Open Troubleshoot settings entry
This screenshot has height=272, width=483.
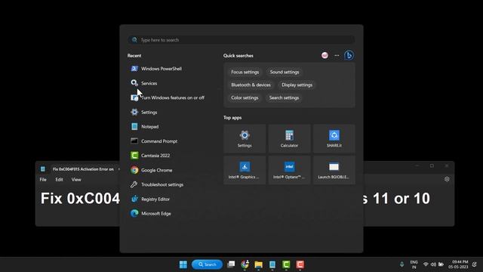point(157,184)
